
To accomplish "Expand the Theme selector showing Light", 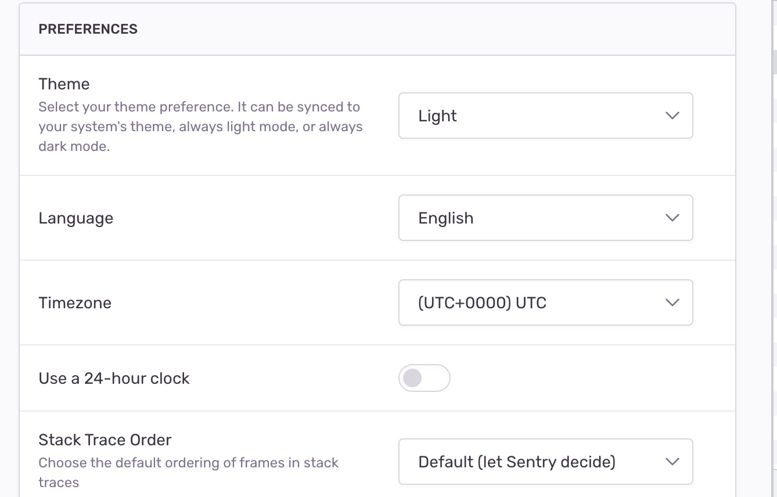I will pyautogui.click(x=546, y=116).
